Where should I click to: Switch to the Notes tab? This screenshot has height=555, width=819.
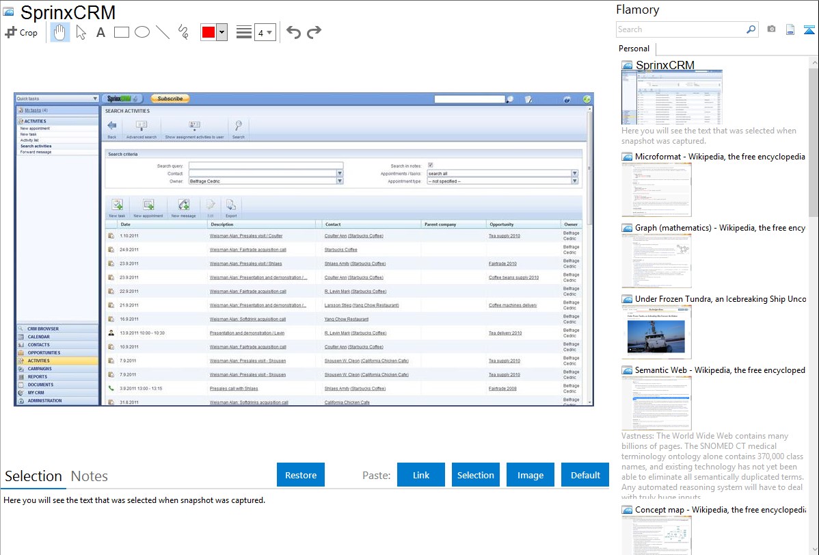(x=90, y=476)
